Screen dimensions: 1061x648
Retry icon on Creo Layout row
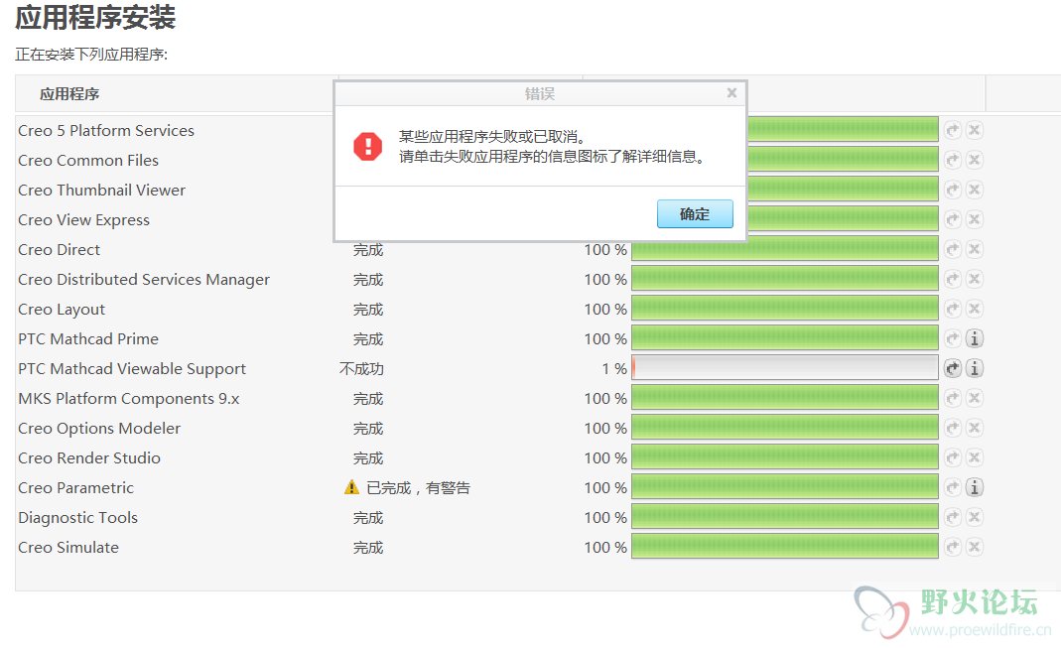[953, 309]
